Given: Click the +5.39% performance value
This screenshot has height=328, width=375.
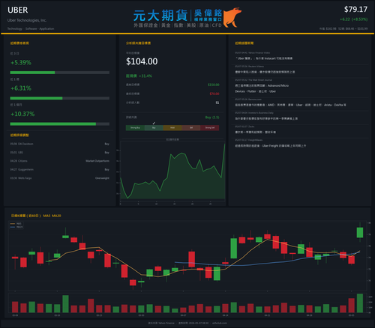Looking at the screenshot, I should coord(21,62).
